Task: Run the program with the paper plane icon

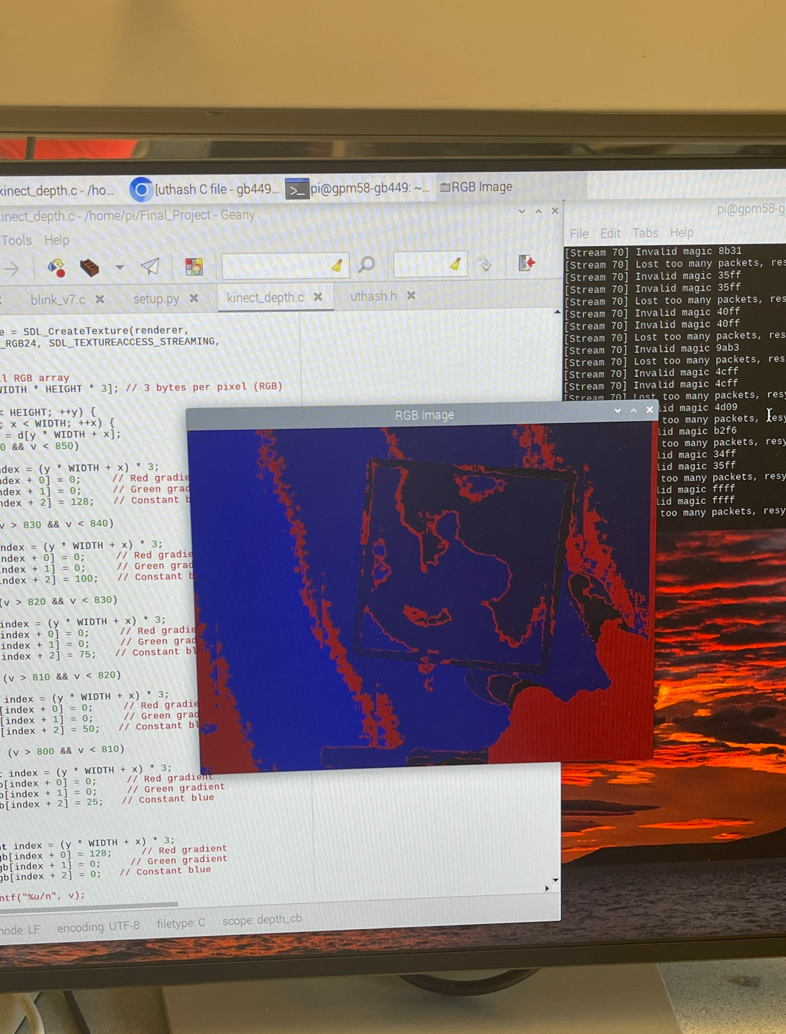Action: pyautogui.click(x=150, y=266)
